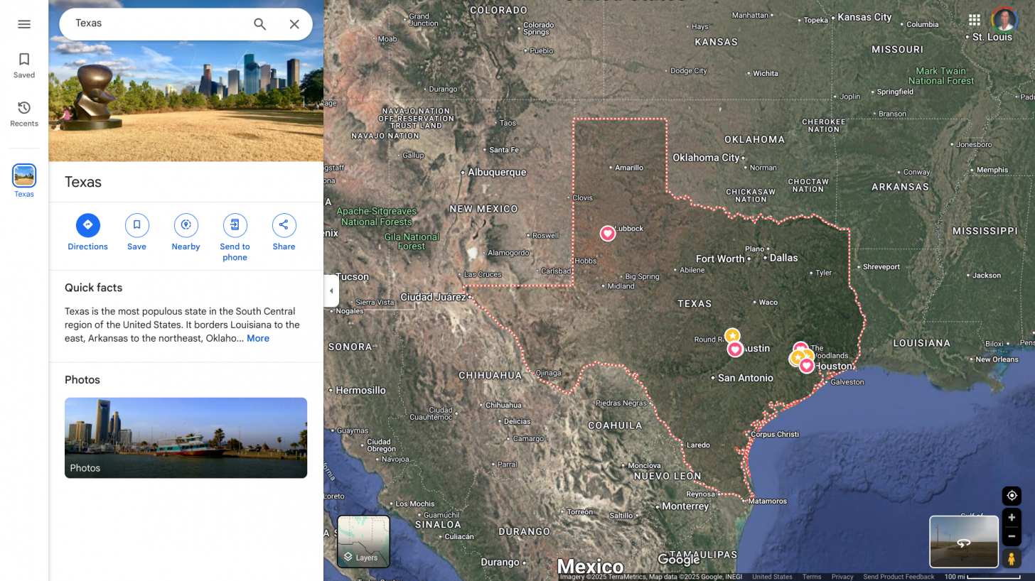This screenshot has width=1035, height=581.
Task: Send Texas to phone
Action: click(x=235, y=238)
